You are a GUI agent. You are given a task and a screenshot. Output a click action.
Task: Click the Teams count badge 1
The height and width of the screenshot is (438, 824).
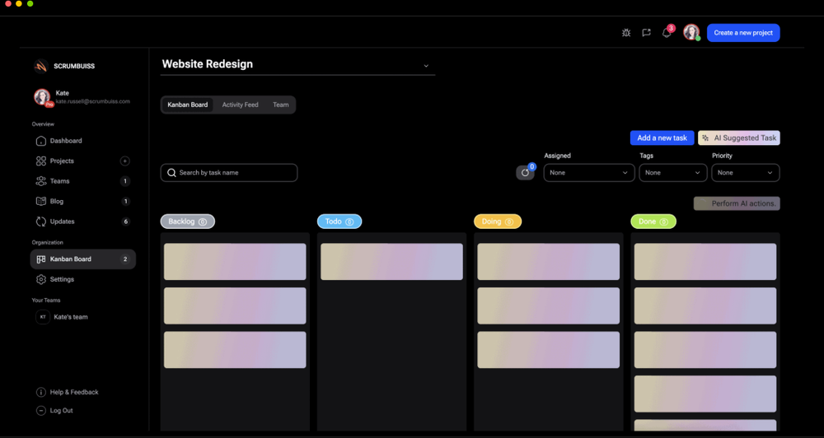tap(125, 181)
